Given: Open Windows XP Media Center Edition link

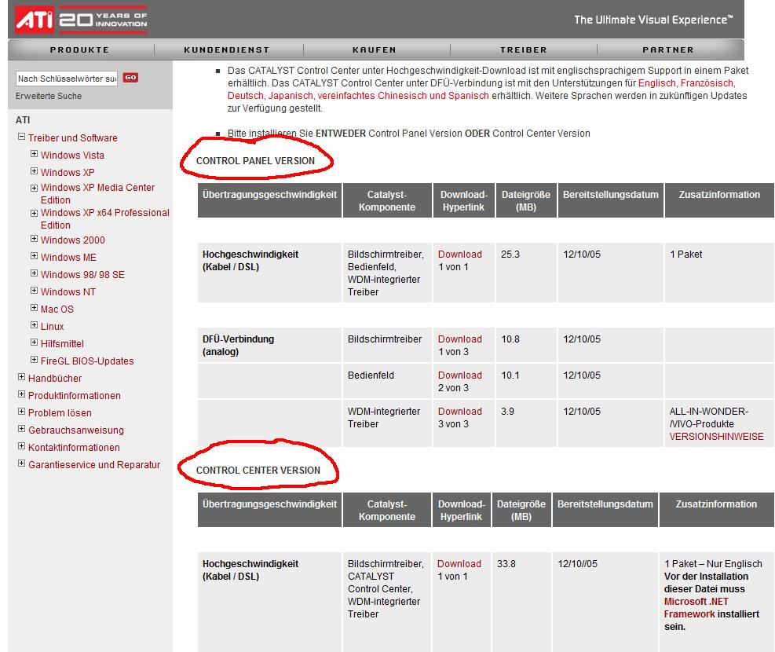Looking at the screenshot, I should coord(97,194).
